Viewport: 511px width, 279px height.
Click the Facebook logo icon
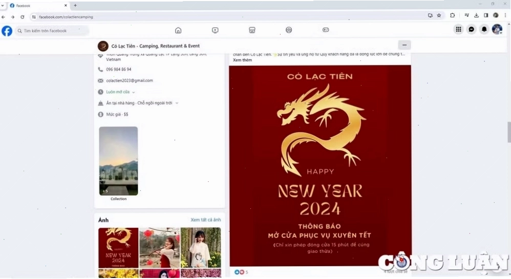7,31
